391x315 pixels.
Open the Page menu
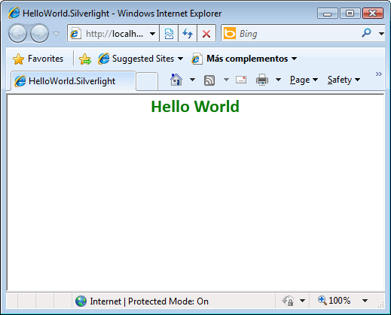(304, 80)
